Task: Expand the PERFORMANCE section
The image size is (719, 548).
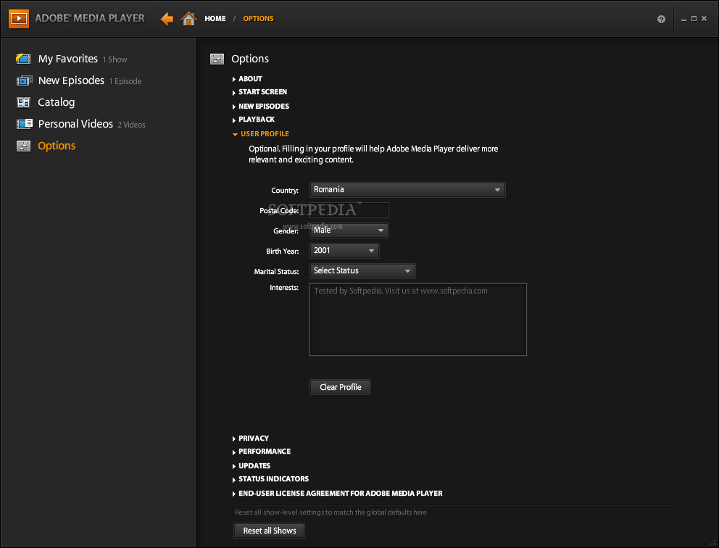Action: pos(262,452)
